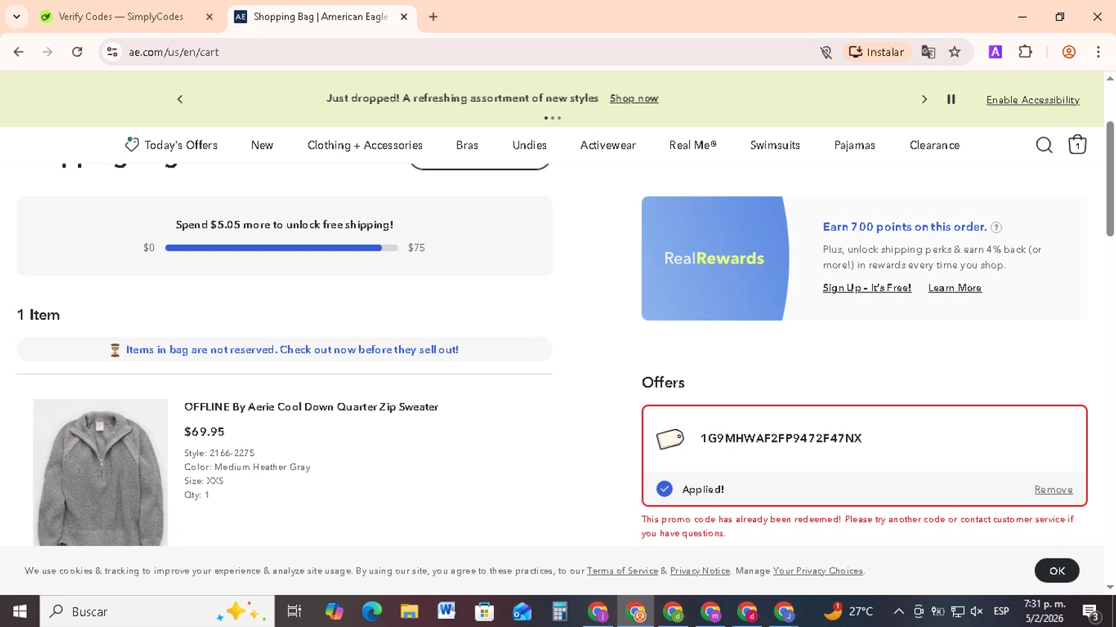The height and width of the screenshot is (627, 1116).
Task: Open the Cool Down Quarter Zip Sweater title
Action: click(311, 407)
